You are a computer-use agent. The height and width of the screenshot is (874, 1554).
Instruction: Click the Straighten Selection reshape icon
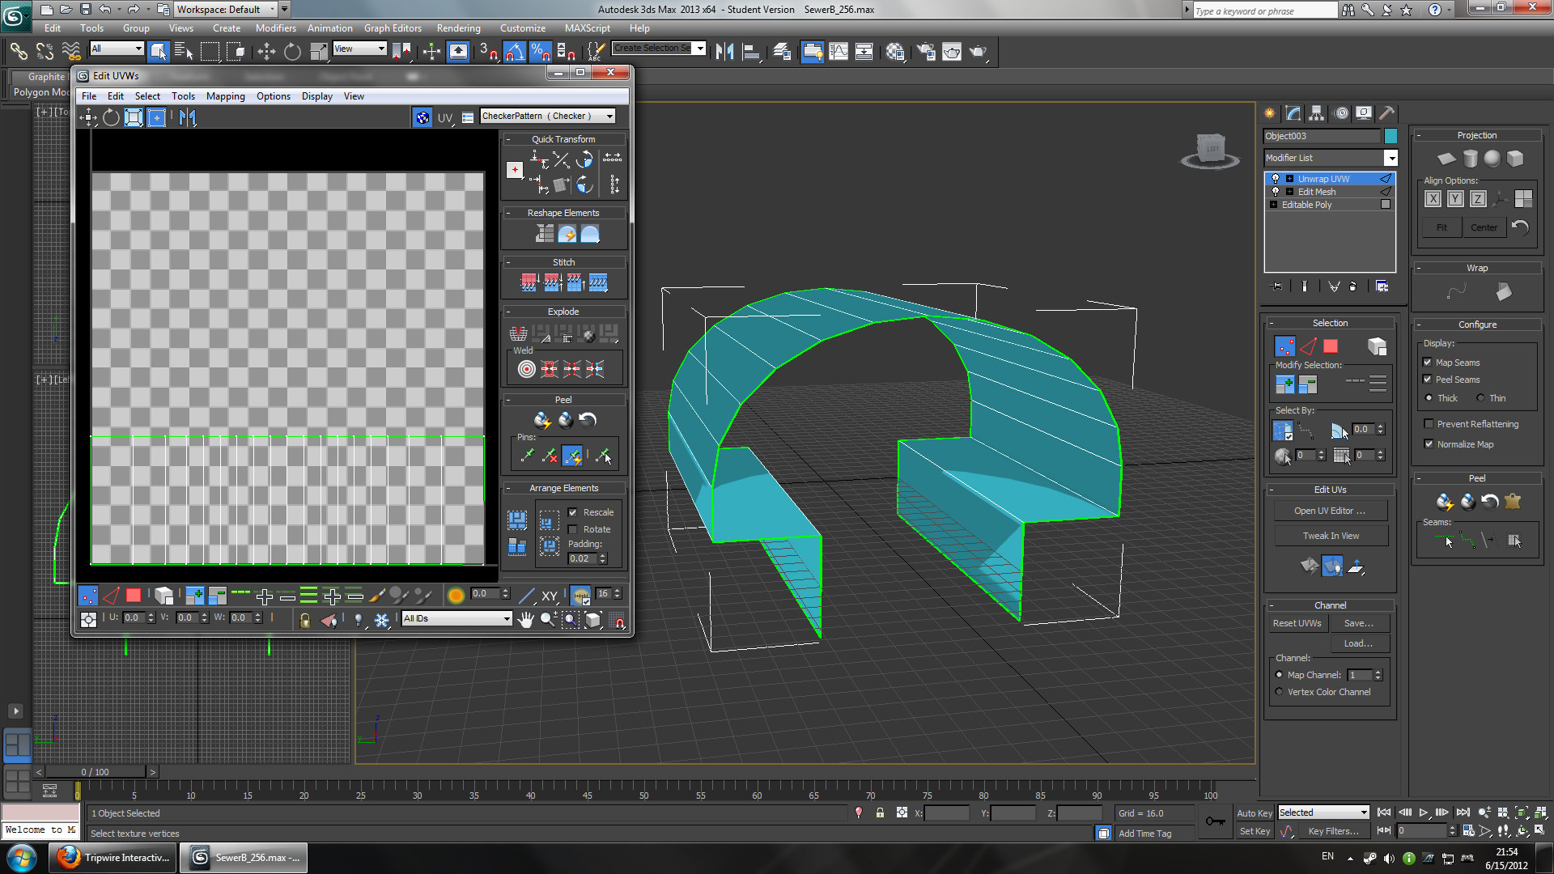tap(544, 234)
